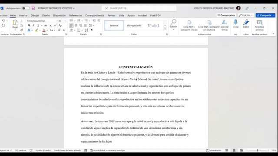Click the Comentarios button

tap(226, 16)
